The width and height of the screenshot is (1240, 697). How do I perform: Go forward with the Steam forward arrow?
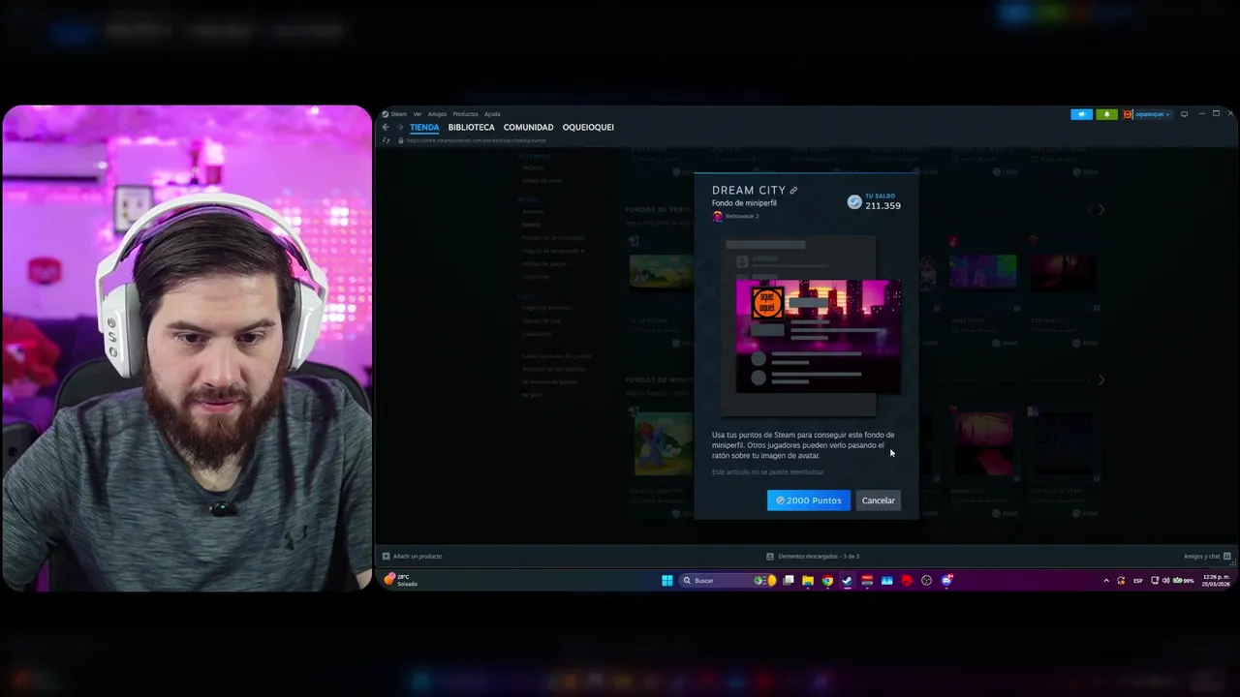(399, 127)
